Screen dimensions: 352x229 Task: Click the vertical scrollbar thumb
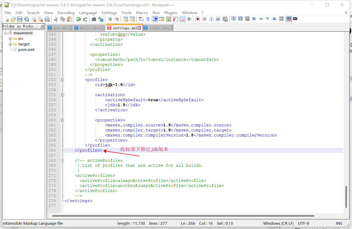pyautogui.click(x=346, y=197)
